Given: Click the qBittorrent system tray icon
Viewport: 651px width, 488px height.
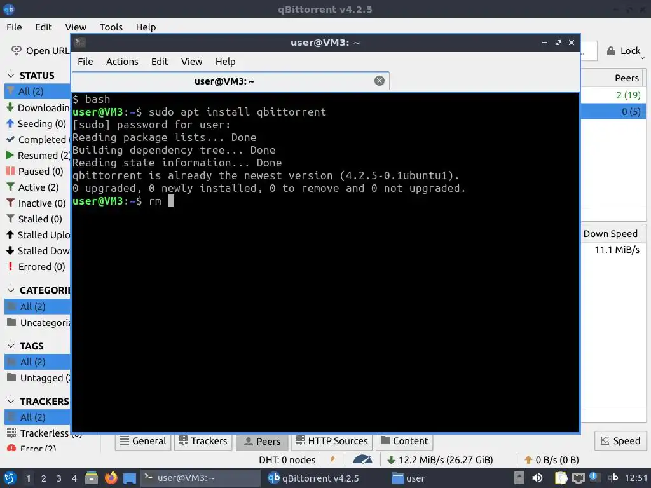Looking at the screenshot, I should tap(613, 478).
